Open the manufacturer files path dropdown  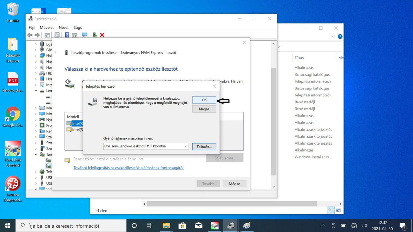185,146
